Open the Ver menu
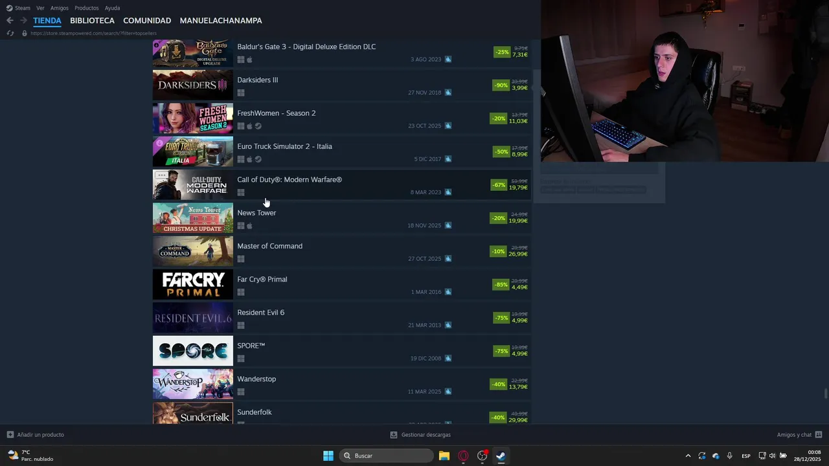Viewport: 829px width, 466px height. [40, 8]
